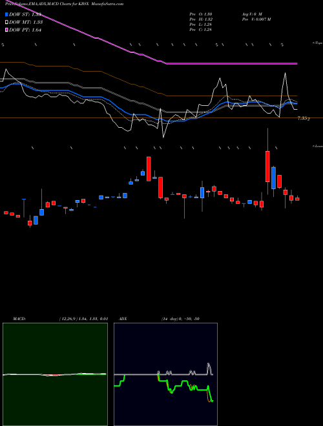The image size is (323, 426).
Task: Open the dark blue ADX indicator chart
Action: [165, 374]
